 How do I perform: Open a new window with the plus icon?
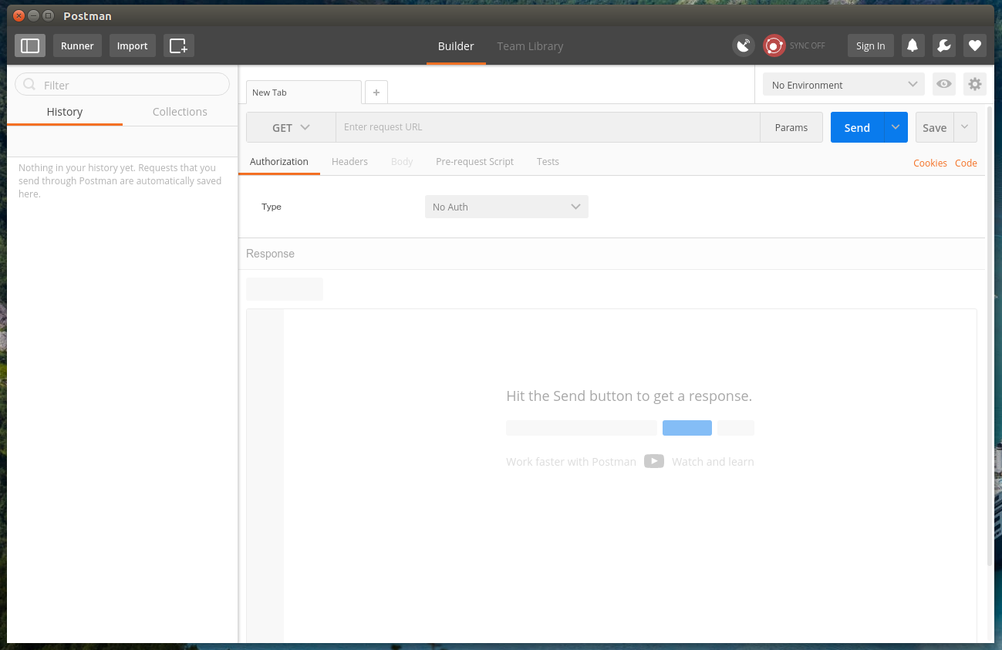pyautogui.click(x=179, y=45)
